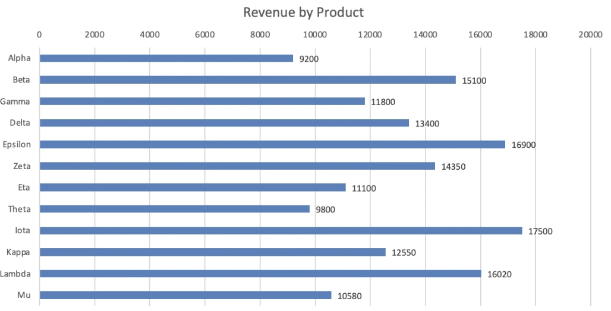611x311 pixels.
Task: Click the Delta category label
Action: pos(20,123)
